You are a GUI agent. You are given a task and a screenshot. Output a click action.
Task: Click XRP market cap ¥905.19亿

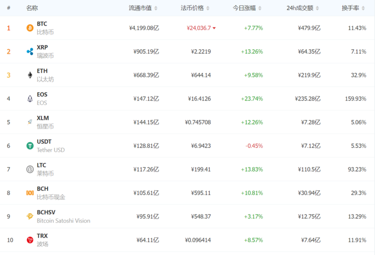pyautogui.click(x=146, y=51)
